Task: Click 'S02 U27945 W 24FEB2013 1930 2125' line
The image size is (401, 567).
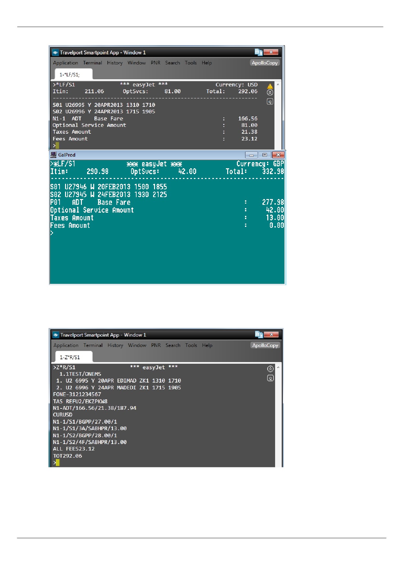Action: [x=109, y=195]
